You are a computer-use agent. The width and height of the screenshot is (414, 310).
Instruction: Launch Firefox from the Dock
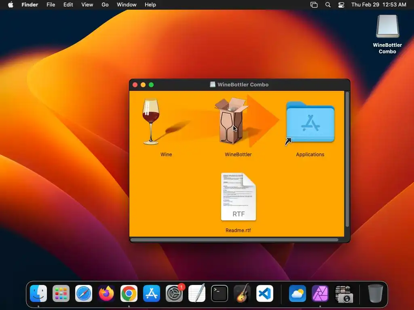point(106,293)
